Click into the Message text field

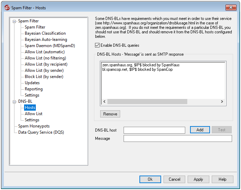pyautogui.click(x=178, y=138)
